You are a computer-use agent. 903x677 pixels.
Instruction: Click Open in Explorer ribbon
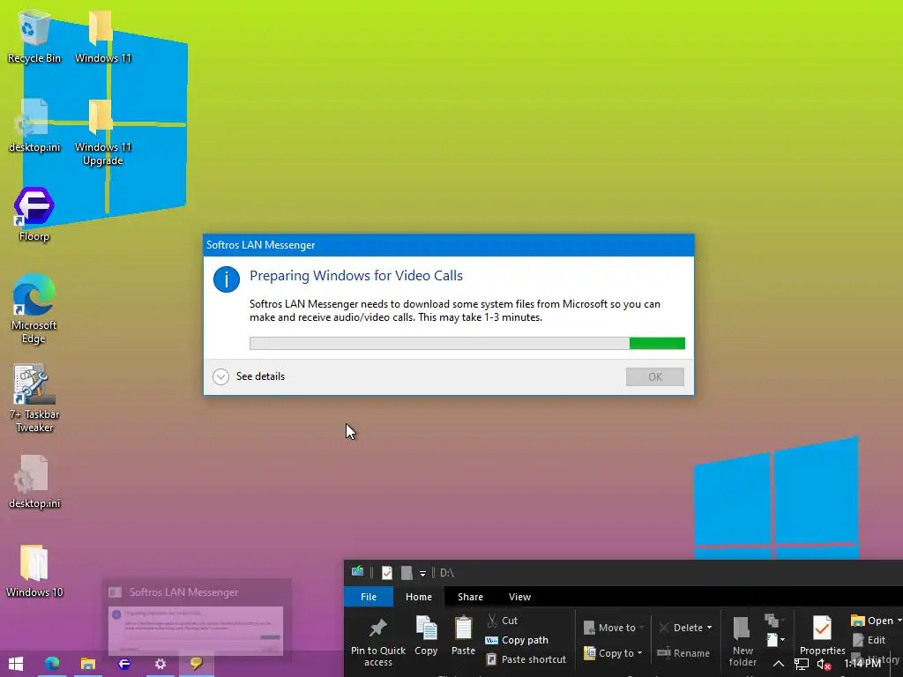pyautogui.click(x=874, y=621)
